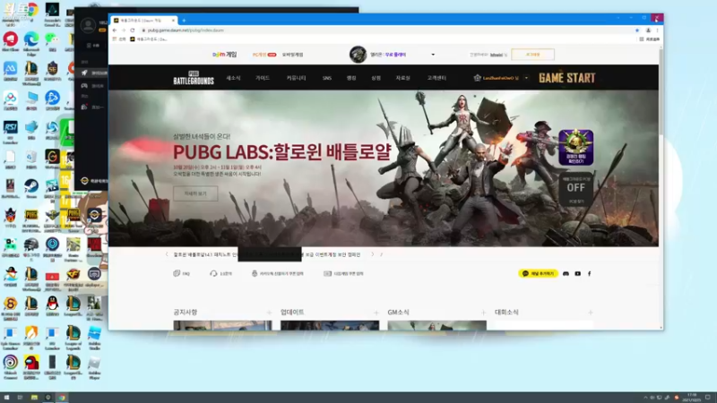Image resolution: width=717 pixels, height=403 pixels.
Task: Open the 새소식 menu
Action: tap(233, 78)
